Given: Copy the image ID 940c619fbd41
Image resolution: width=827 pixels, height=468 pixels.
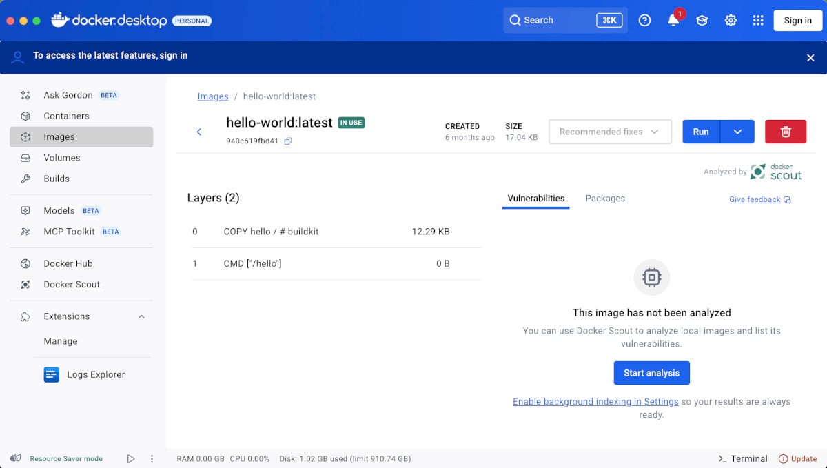Looking at the screenshot, I should pos(288,141).
